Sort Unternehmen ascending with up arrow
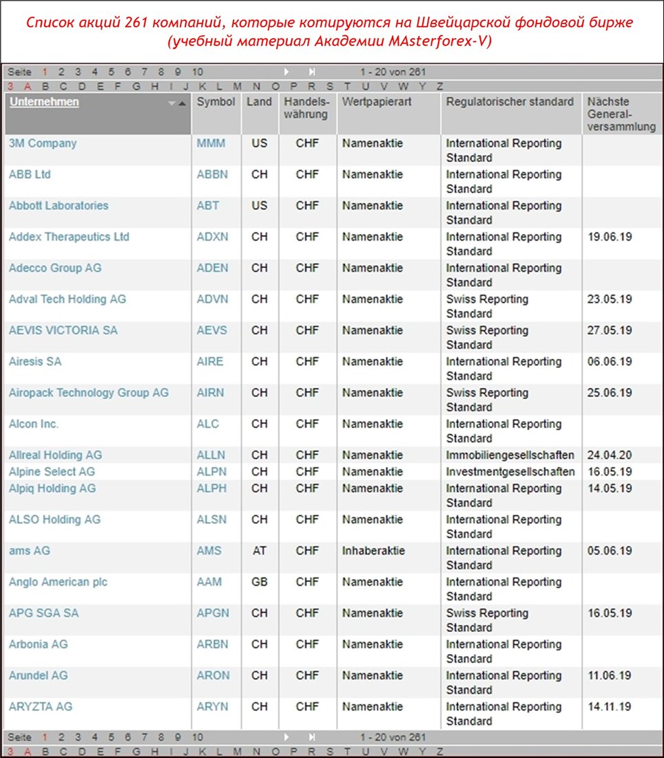 click(183, 103)
